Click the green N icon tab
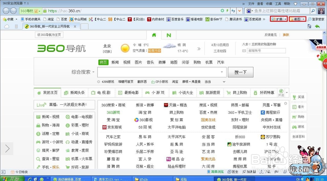The height and width of the screenshot is (181, 327). 169,35
